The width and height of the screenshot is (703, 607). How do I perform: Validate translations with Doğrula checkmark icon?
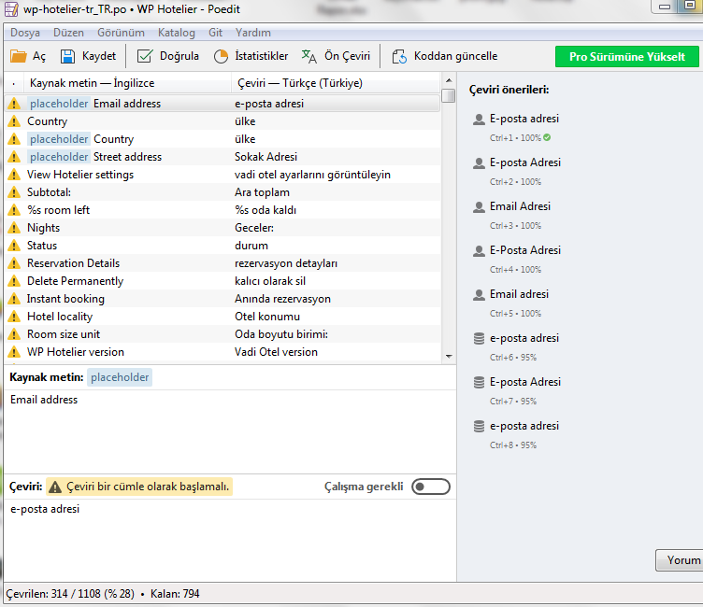coord(145,56)
